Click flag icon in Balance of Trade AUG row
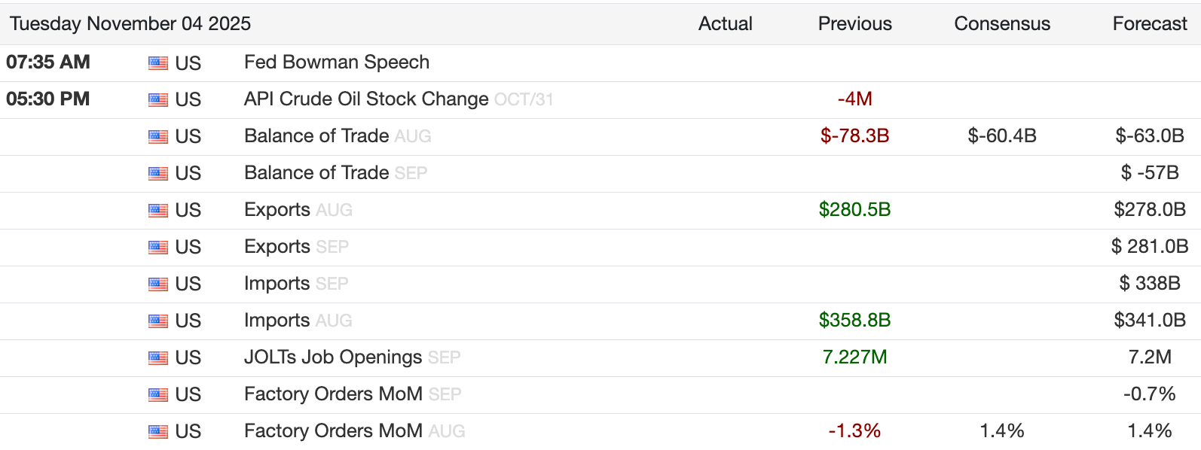 (x=158, y=137)
